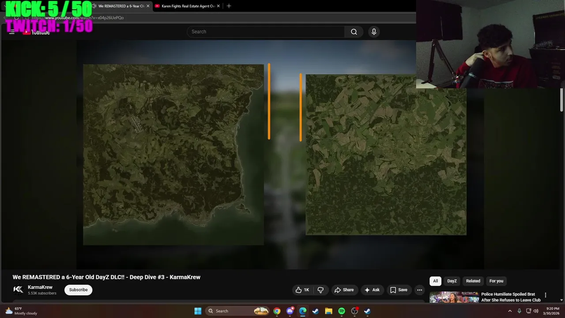Open network settings tray icon
The width and height of the screenshot is (565, 318).
[528, 311]
